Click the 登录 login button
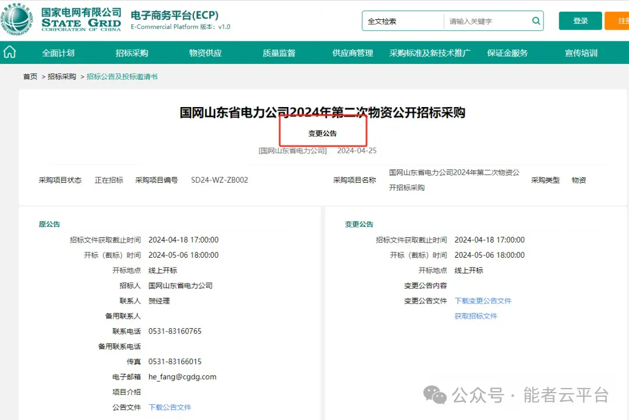This screenshot has height=420, width=629. click(580, 21)
